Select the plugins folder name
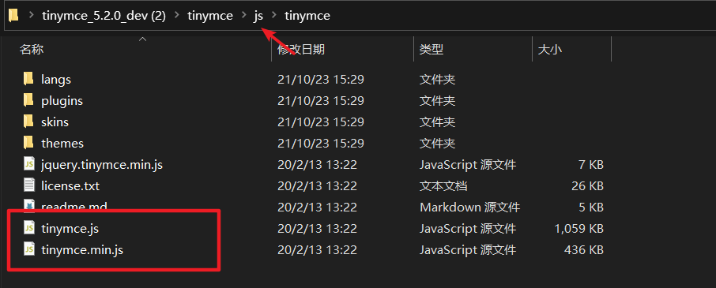The width and height of the screenshot is (716, 288). pos(62,101)
